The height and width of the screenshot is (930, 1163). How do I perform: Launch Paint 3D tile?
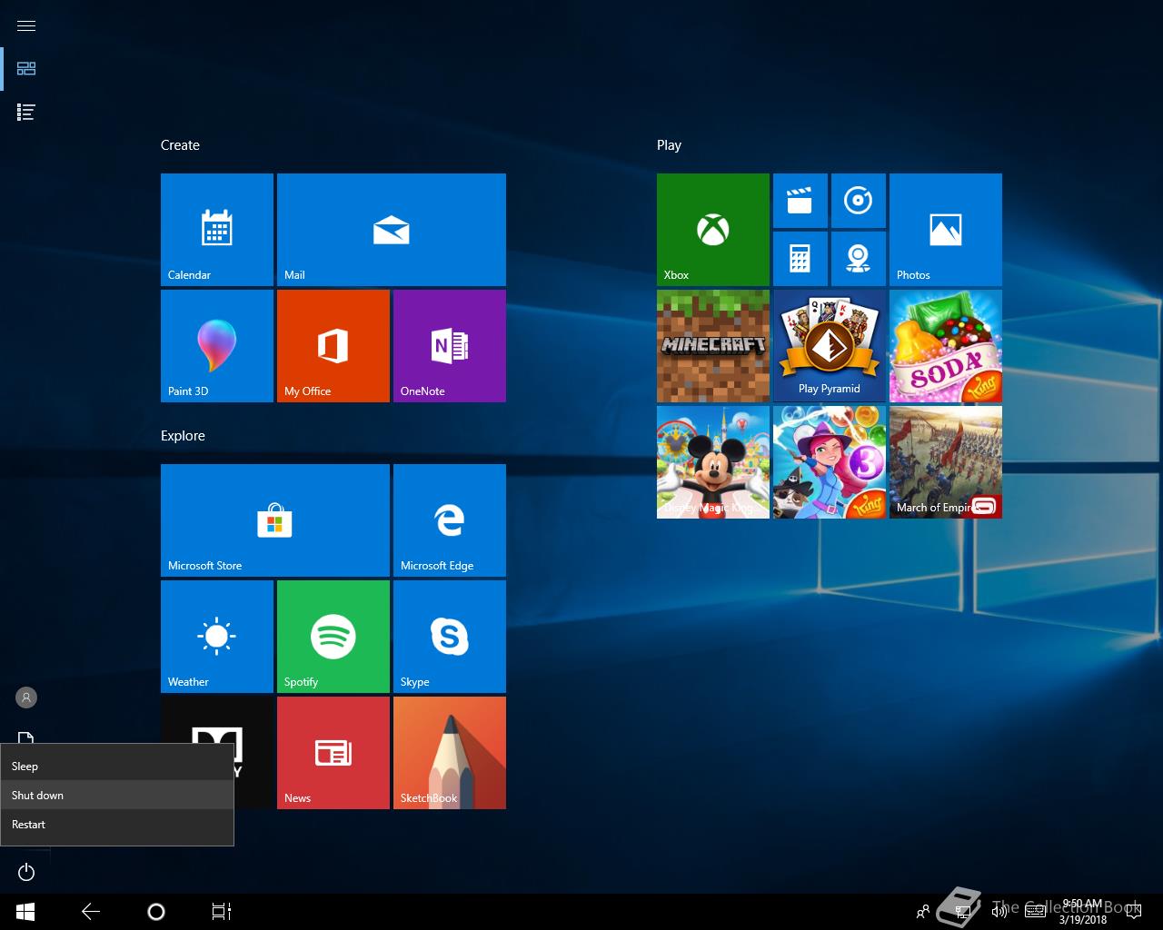[217, 346]
